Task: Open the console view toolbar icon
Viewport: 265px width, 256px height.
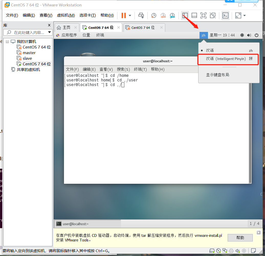Action: pyautogui.click(x=225, y=16)
